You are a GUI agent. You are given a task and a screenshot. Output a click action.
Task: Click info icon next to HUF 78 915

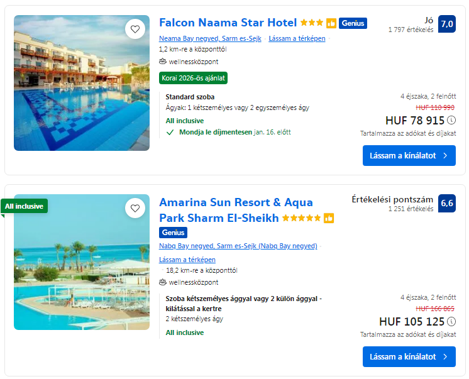pos(451,121)
